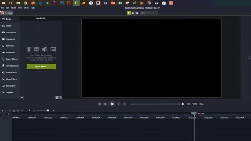Undo the last timeline action
Image resolution: width=251 pixels, height=141 pixels.
(2, 110)
